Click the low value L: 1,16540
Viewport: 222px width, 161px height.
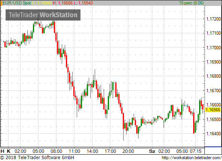(x=83, y=3)
